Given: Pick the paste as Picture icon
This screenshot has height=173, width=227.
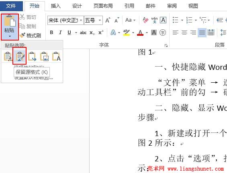Looking at the screenshot, I should point(44,56).
